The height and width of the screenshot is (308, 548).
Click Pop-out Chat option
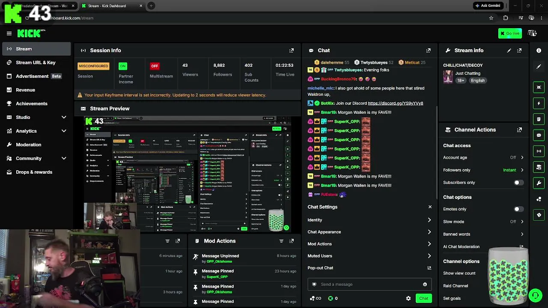(x=369, y=268)
